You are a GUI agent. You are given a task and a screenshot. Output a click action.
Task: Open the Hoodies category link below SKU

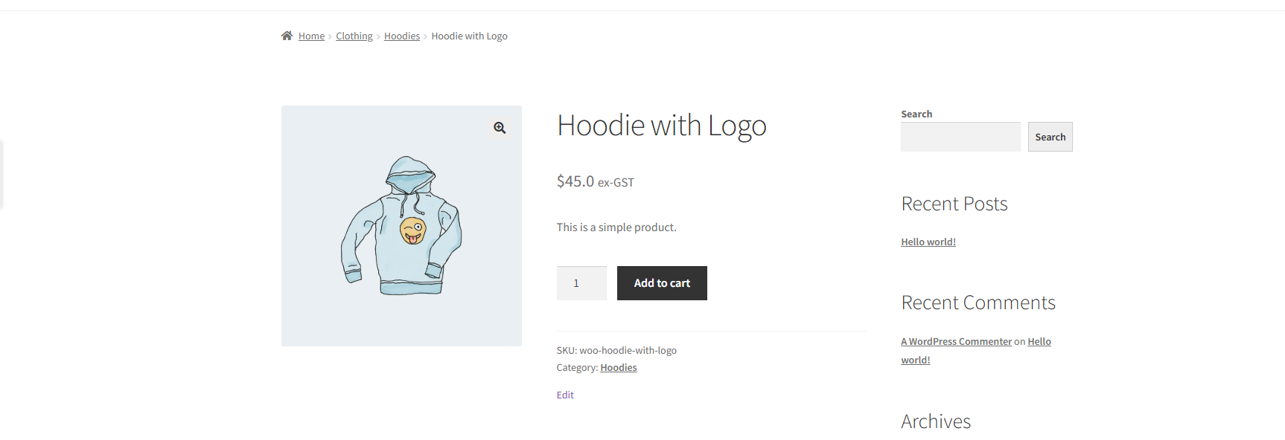point(619,368)
